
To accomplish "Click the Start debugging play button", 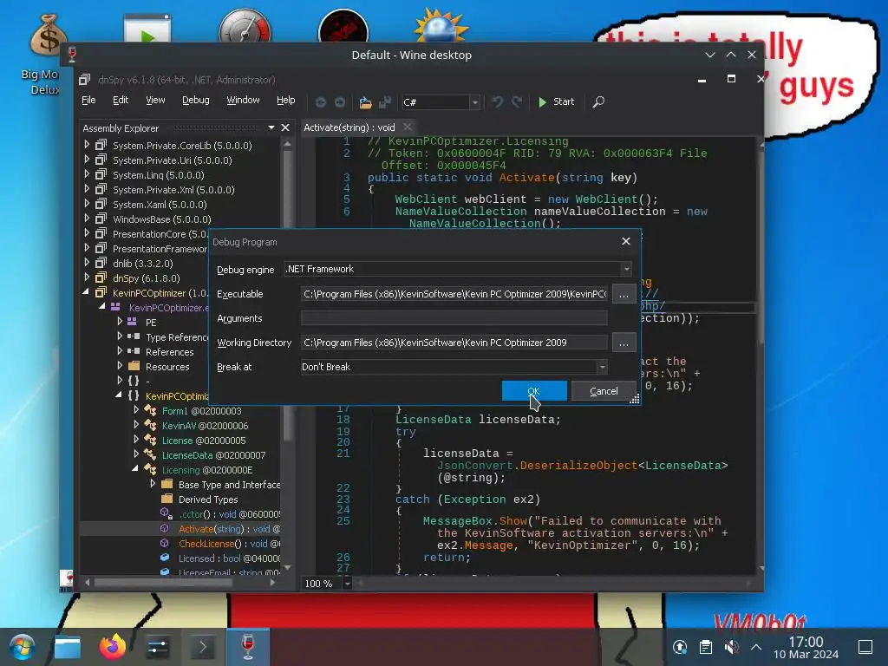I will [x=556, y=102].
